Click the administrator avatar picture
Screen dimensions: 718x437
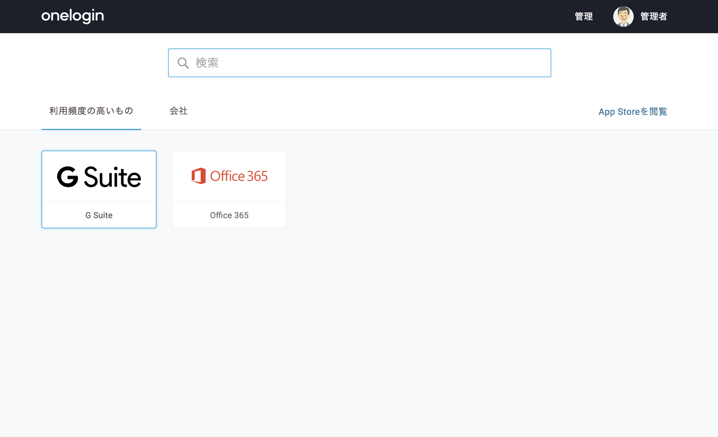tap(623, 17)
